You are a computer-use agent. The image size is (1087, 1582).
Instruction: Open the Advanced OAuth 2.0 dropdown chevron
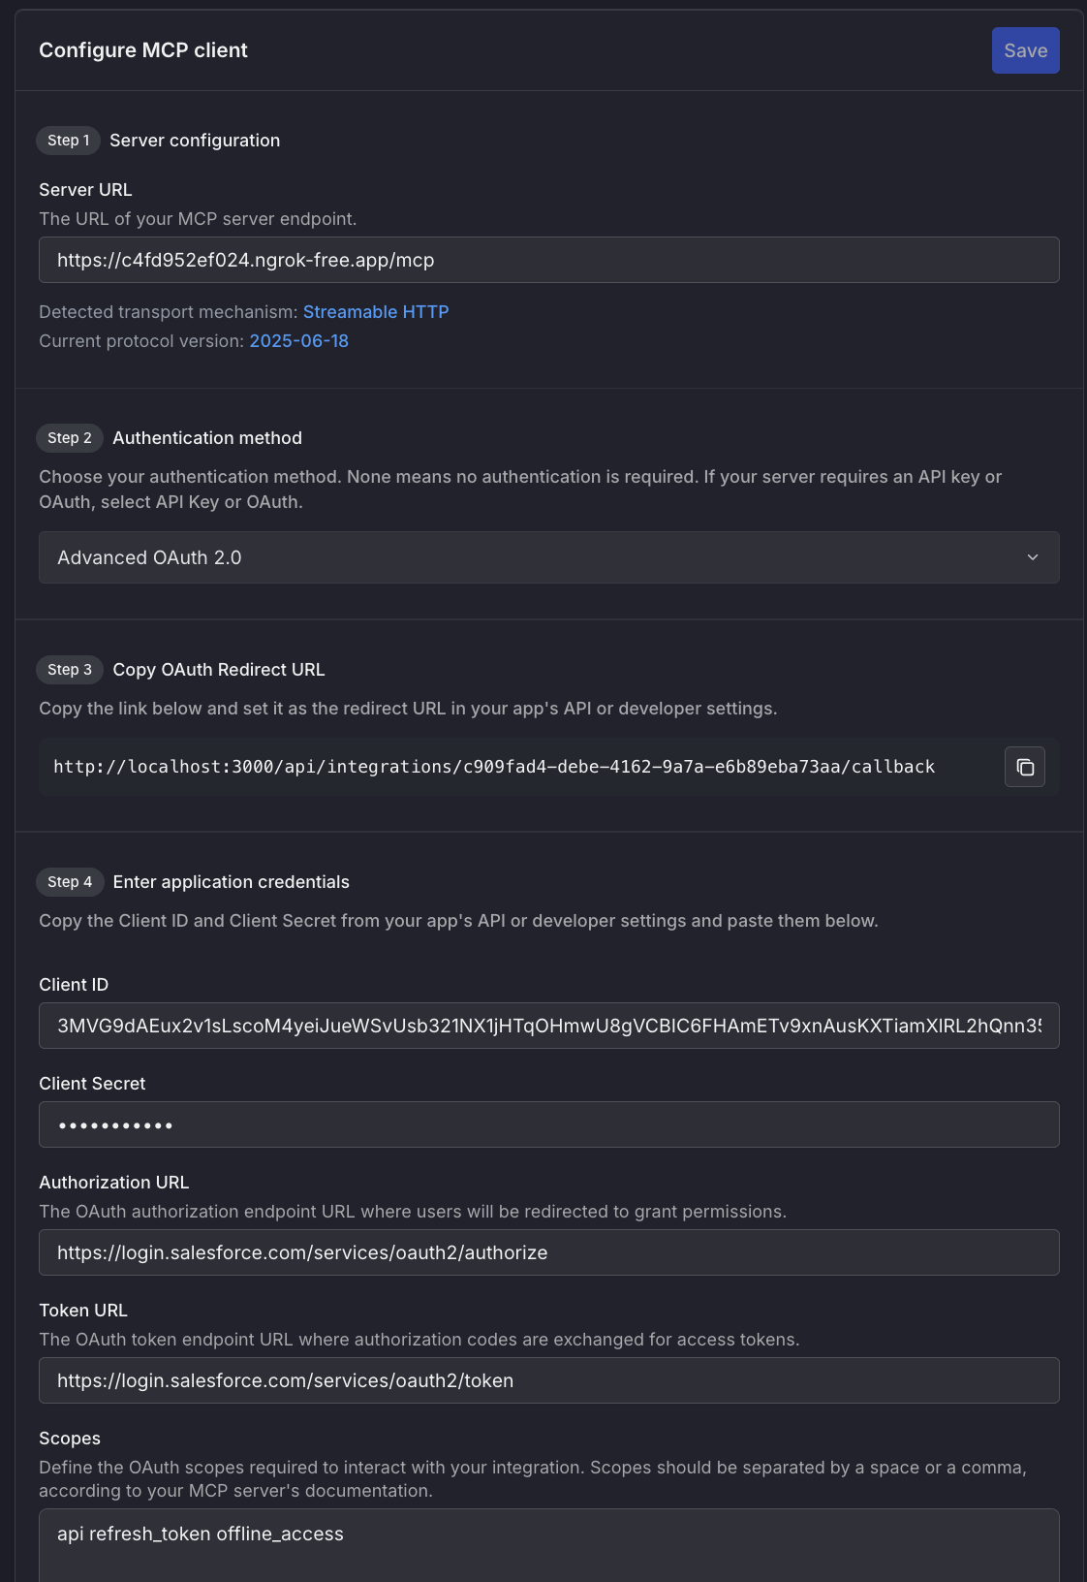1031,558
